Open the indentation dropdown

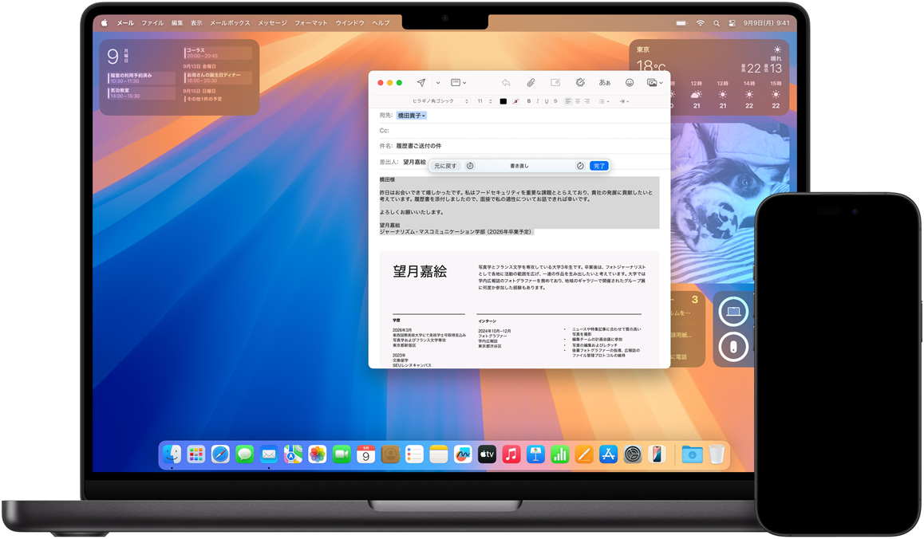click(x=624, y=101)
